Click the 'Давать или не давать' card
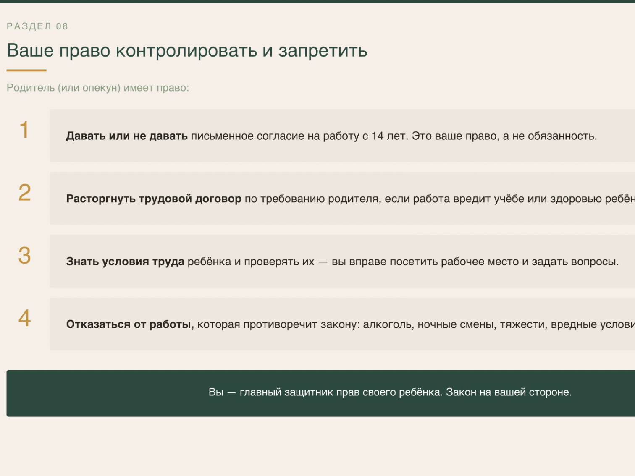This screenshot has height=476, width=635. coord(342,136)
